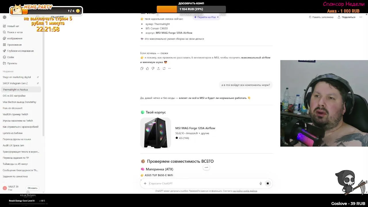The width and height of the screenshot is (368, 207).
Task: Regenerate the response
Action: coord(164,68)
